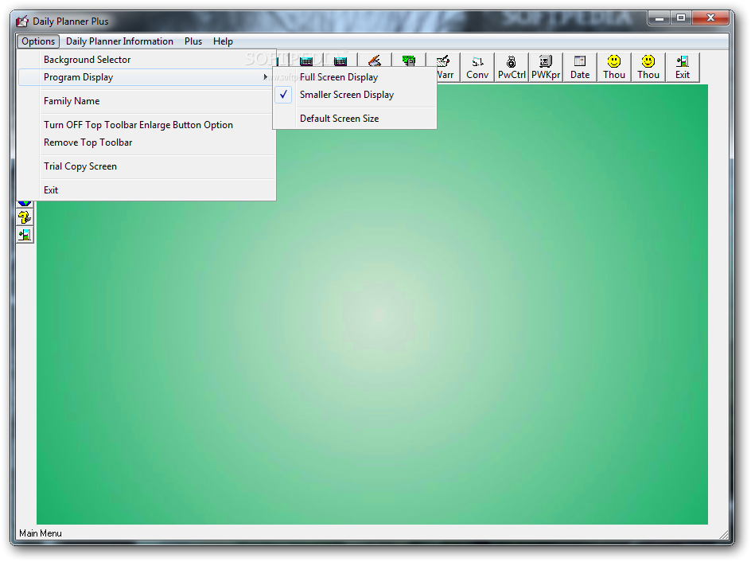Open the Help menu

click(x=223, y=41)
